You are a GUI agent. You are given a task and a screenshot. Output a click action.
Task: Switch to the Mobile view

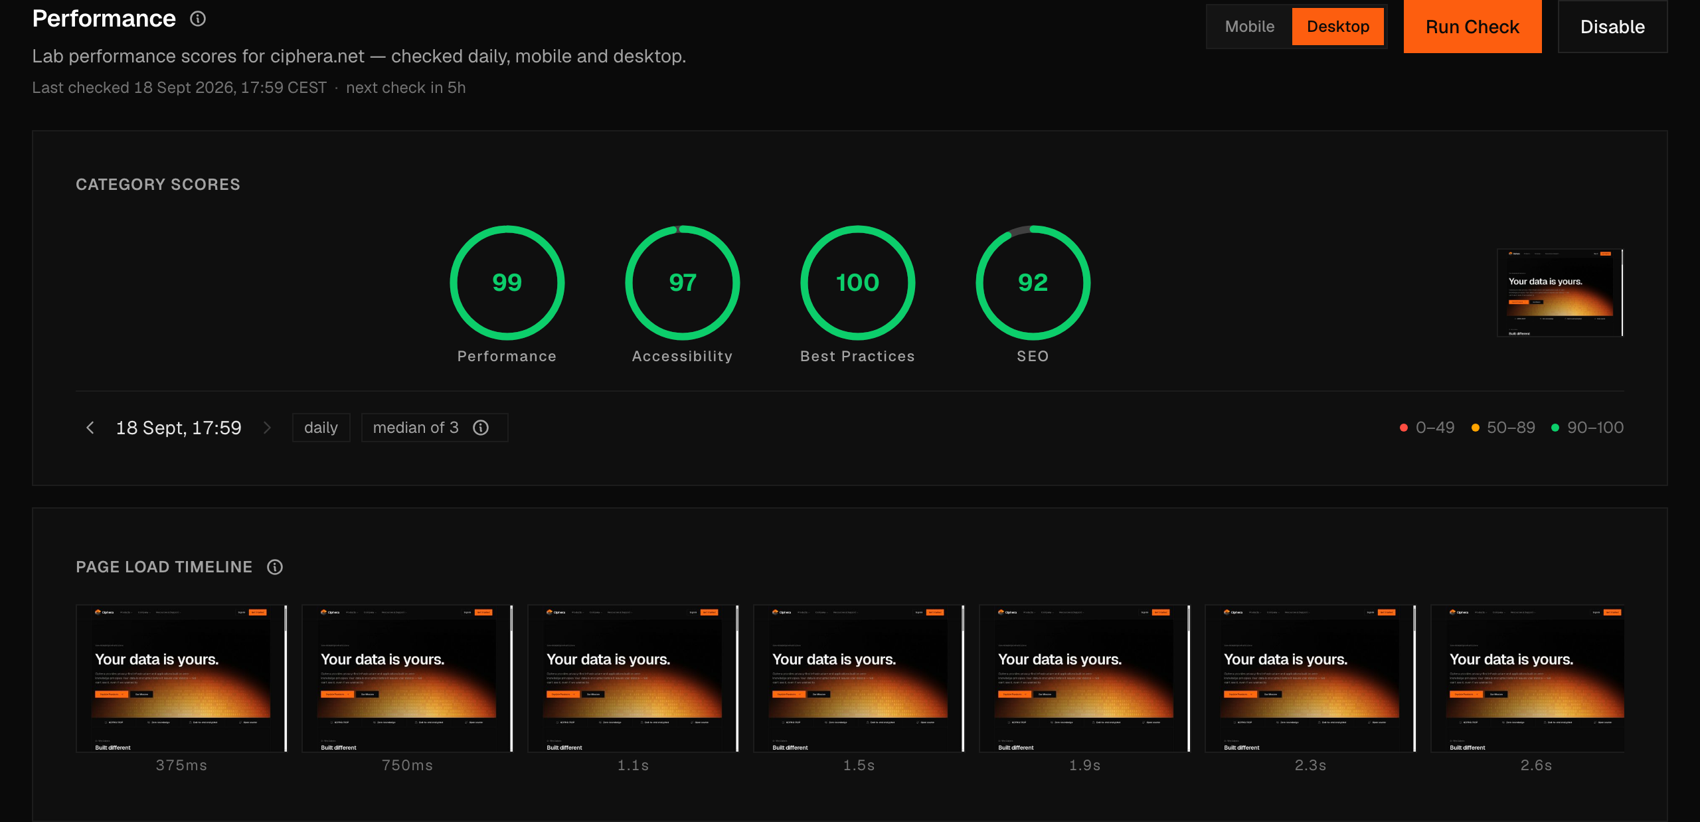(x=1249, y=27)
